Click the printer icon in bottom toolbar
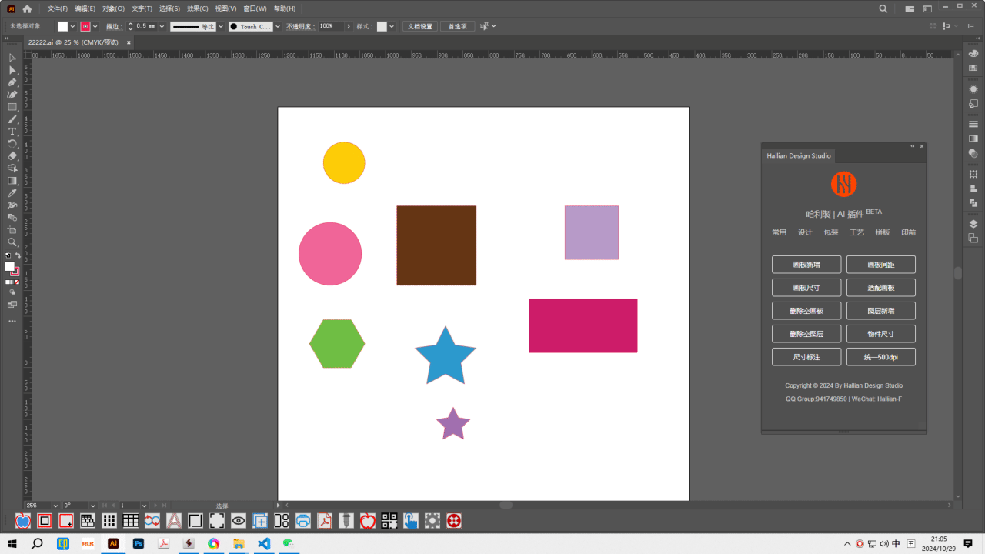The height and width of the screenshot is (554, 985). [303, 521]
